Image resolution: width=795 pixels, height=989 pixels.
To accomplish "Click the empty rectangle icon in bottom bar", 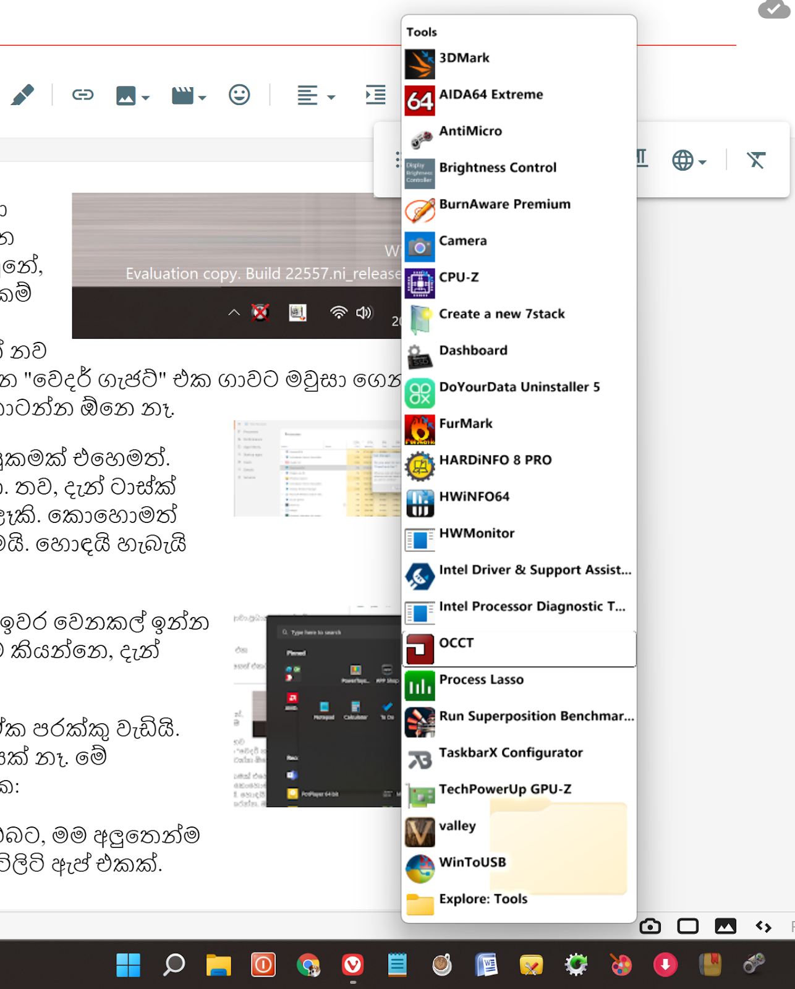I will [687, 926].
